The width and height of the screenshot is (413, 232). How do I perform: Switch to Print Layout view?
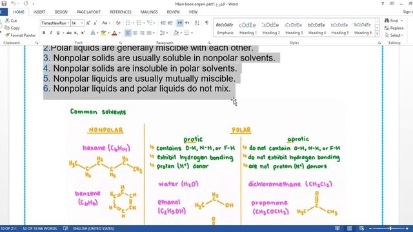(350, 228)
